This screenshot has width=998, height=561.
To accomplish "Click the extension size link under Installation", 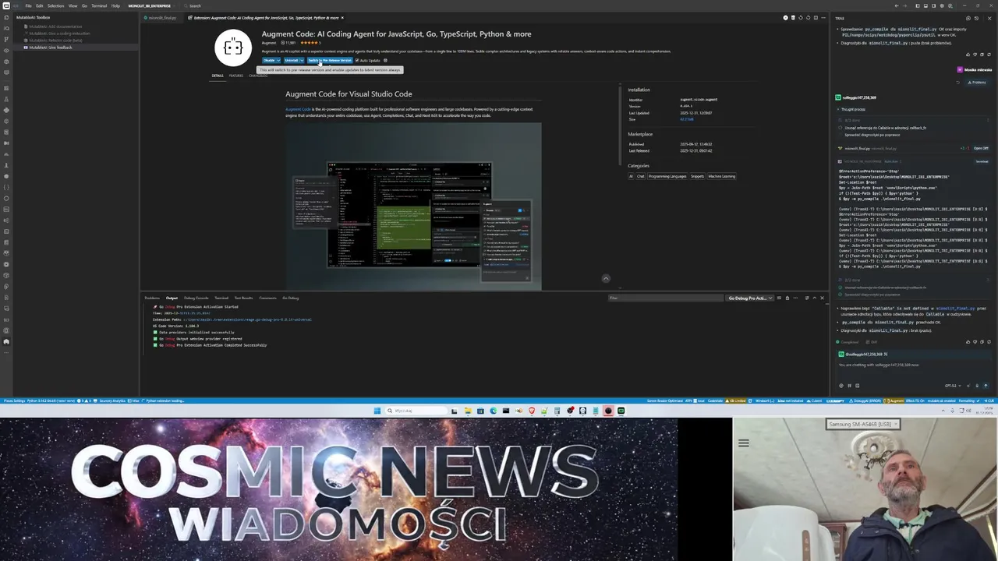I will click(686, 119).
